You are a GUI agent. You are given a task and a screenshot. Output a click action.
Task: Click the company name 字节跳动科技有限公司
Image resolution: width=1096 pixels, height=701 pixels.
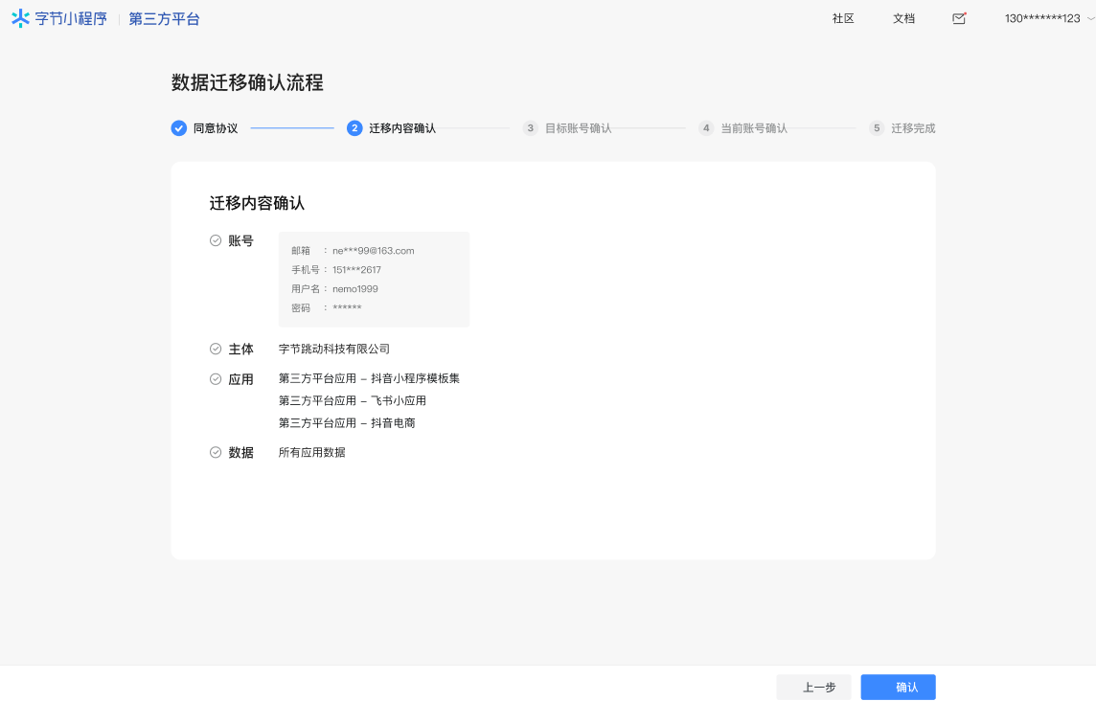pos(334,349)
